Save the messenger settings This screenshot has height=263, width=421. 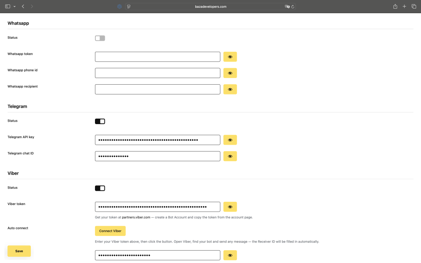pyautogui.click(x=19, y=251)
